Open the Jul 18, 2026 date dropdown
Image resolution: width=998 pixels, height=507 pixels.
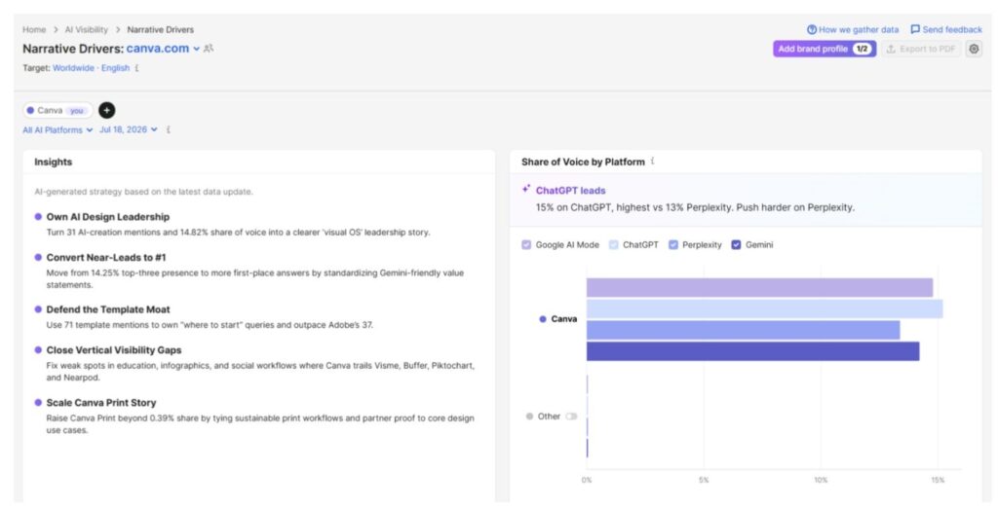[128, 129]
